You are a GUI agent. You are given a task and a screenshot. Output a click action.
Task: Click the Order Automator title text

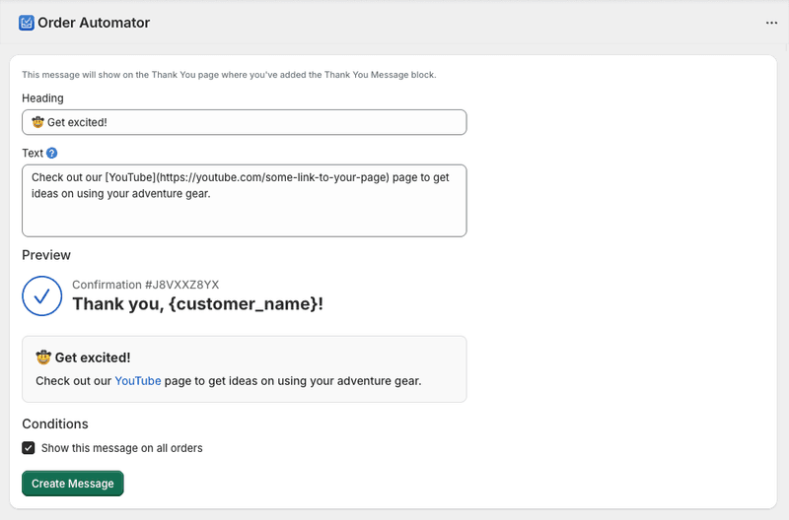pyautogui.click(x=94, y=23)
